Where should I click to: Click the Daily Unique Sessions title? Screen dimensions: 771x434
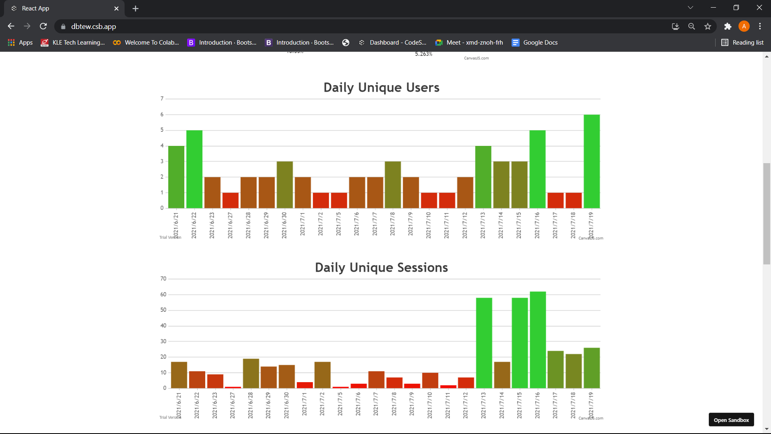coord(381,267)
